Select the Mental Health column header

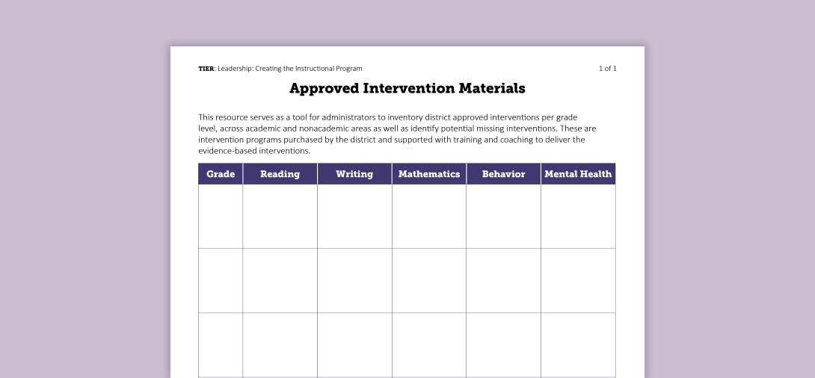[578, 174]
